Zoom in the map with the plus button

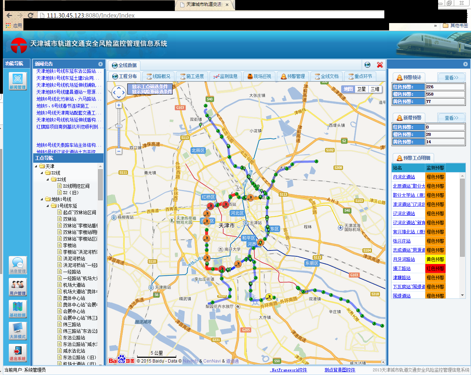(x=118, y=105)
